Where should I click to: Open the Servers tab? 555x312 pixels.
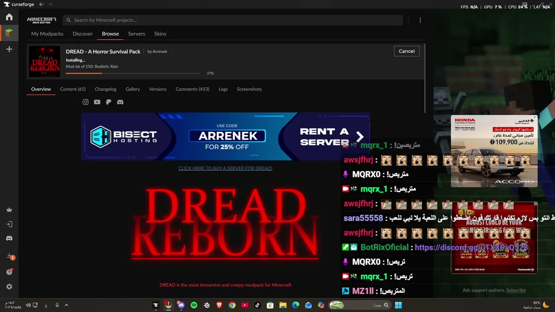click(137, 34)
